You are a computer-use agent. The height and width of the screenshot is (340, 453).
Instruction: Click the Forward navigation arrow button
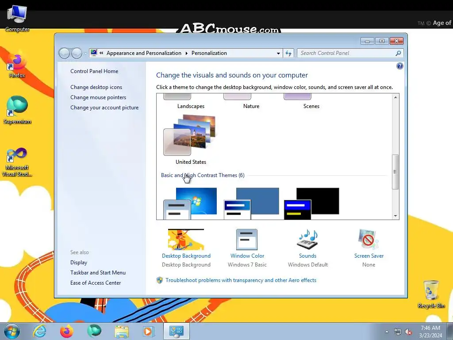[77, 53]
